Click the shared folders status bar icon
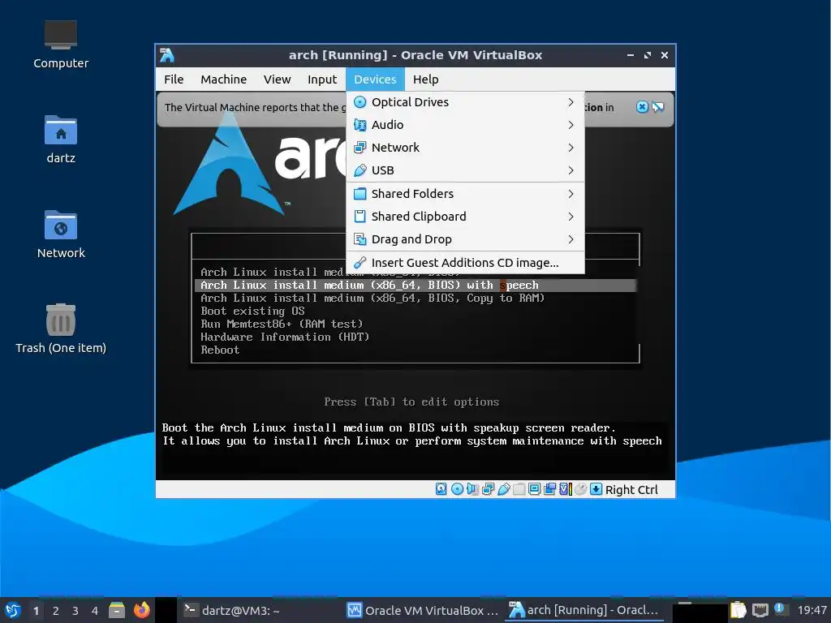 point(519,489)
